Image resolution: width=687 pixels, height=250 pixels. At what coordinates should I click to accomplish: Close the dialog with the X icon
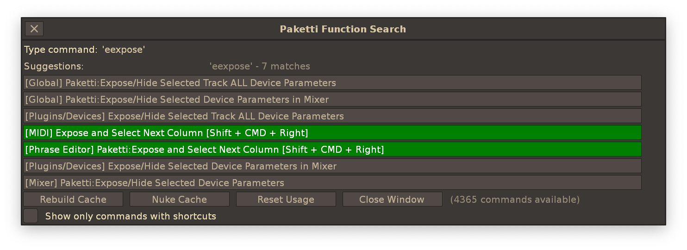point(34,29)
